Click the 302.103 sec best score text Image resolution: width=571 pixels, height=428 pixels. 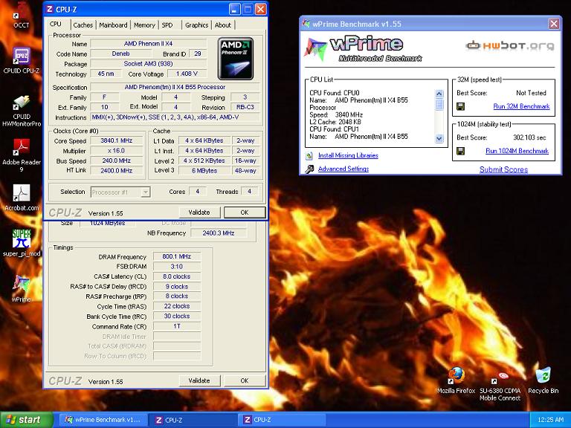tap(529, 137)
